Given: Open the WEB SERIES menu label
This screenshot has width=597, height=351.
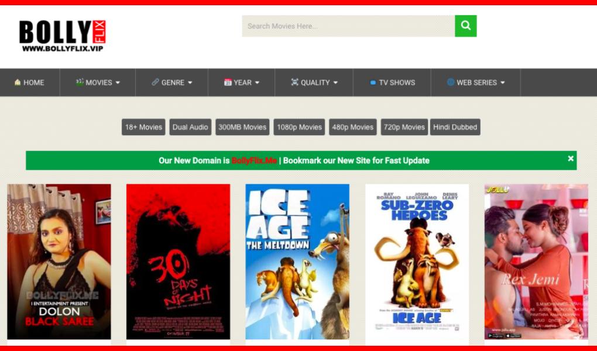Looking at the screenshot, I should 476,82.
